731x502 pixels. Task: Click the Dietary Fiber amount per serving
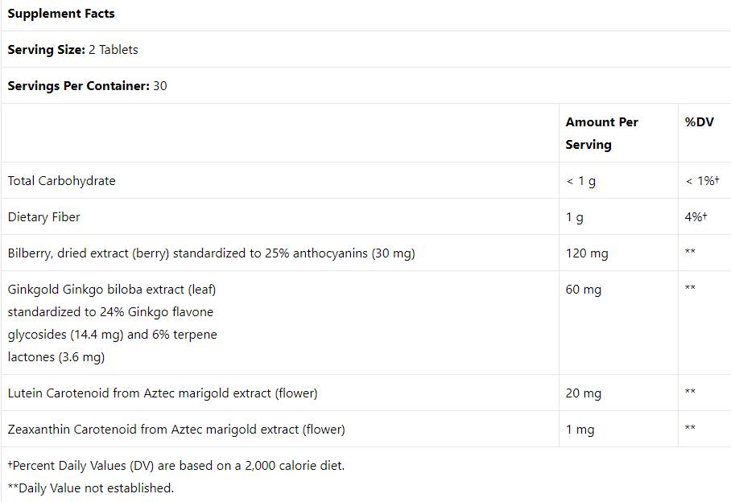click(x=575, y=217)
